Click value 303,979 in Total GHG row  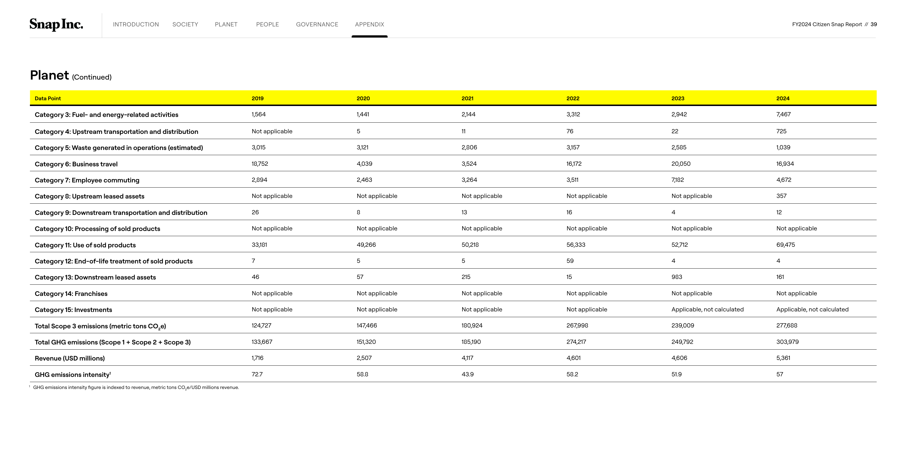[787, 342]
